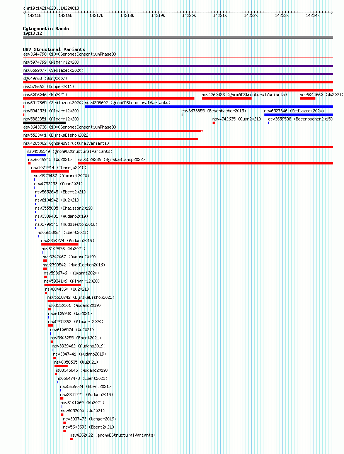Viewport: 344px width, 454px height.
Task: Click nsv2799541 (Huddleston2016) label
Action: point(66,224)
